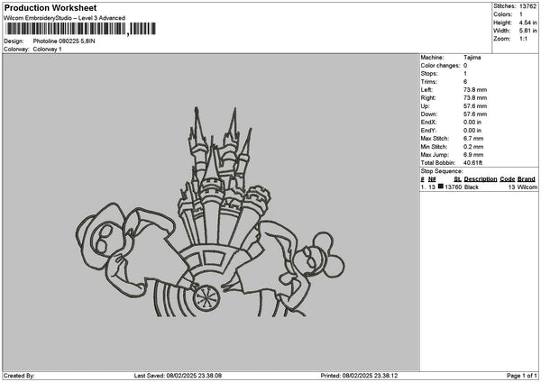The image size is (541, 382).
Task: Select the Min Stitch 0.2 mm value
Action: coord(473,147)
